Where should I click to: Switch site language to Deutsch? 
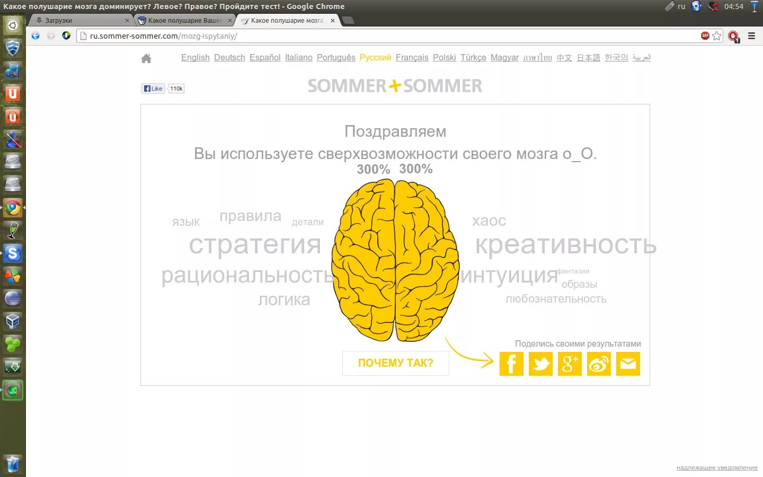tap(229, 57)
